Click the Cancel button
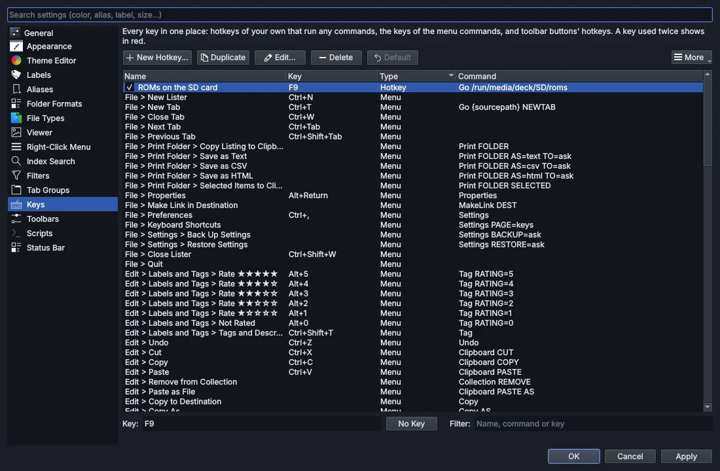Viewport: 720px width, 471px height. [x=630, y=457]
